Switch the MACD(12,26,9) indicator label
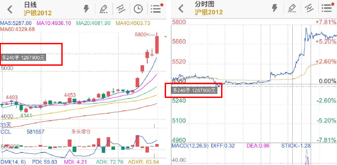This screenshot has width=337, height=165. pos(190,146)
